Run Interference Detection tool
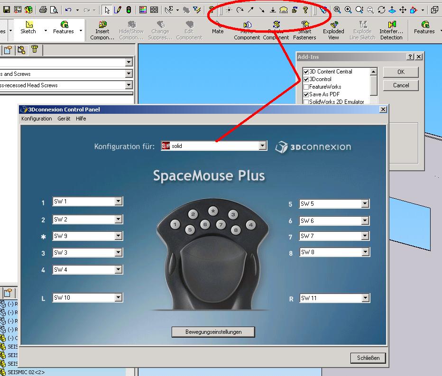The height and width of the screenshot is (376, 442). pos(391,30)
